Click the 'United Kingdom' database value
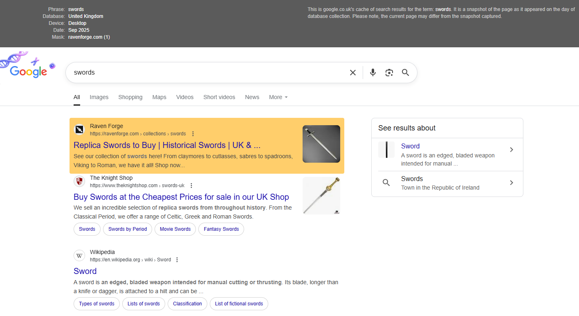This screenshot has height=316, width=579. (x=86, y=16)
